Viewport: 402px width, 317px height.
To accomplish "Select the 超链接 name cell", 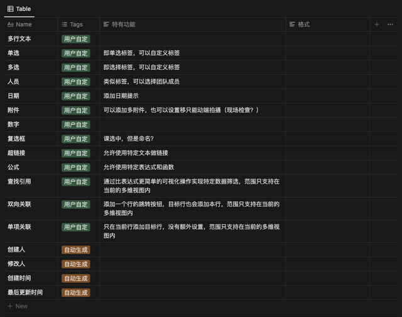I will 31,153.
